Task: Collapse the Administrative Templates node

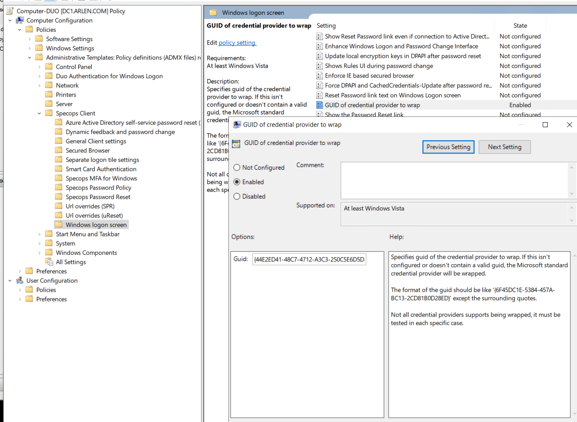Action: [x=30, y=57]
